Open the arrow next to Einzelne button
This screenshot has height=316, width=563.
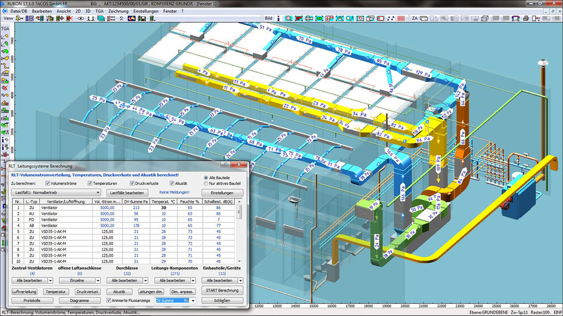point(97,281)
